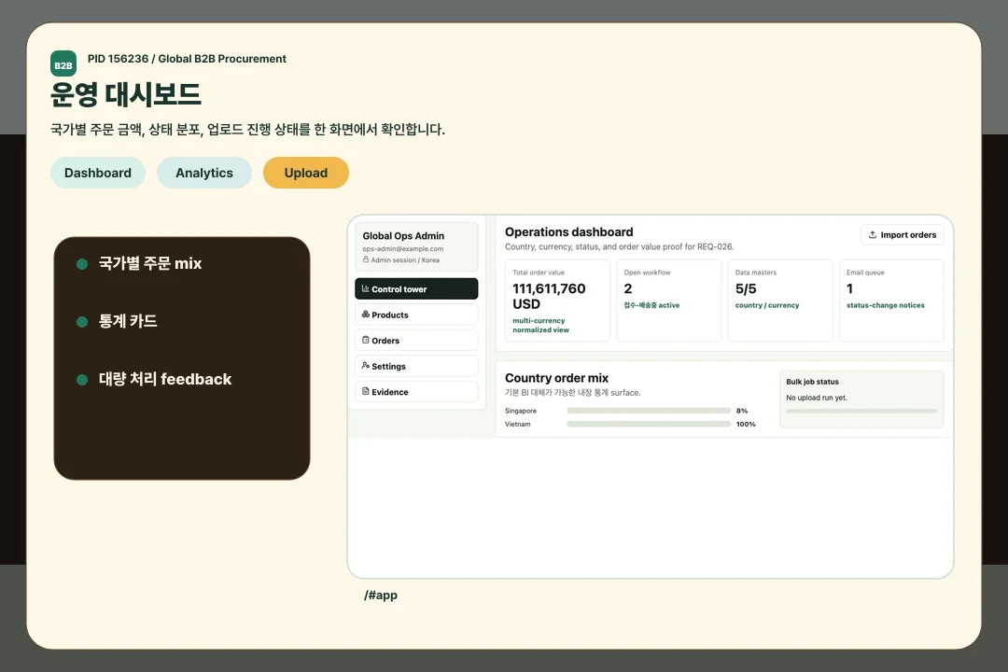Image resolution: width=1008 pixels, height=672 pixels.
Task: Click the Total order value card
Action: (x=557, y=301)
